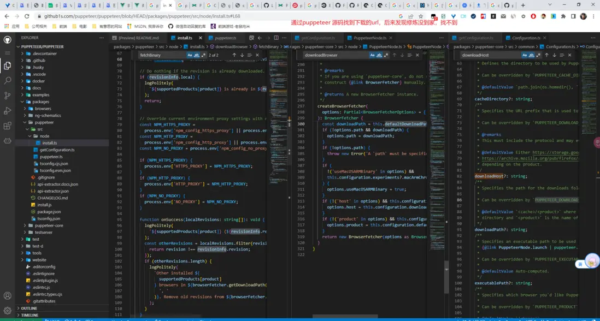Open the Run and Debug view
The height and width of the screenshot is (321, 600).
8,111
